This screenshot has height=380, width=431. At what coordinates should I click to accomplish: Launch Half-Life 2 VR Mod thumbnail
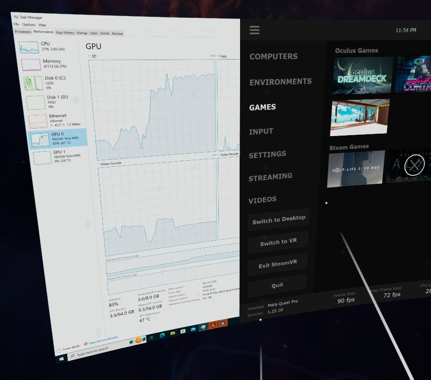pyautogui.click(x=356, y=169)
